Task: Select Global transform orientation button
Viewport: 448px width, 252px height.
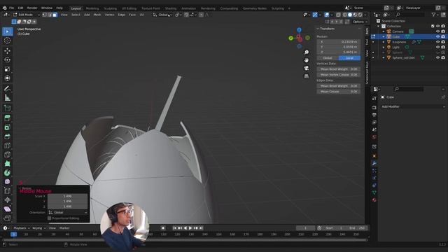Action: click(328, 58)
